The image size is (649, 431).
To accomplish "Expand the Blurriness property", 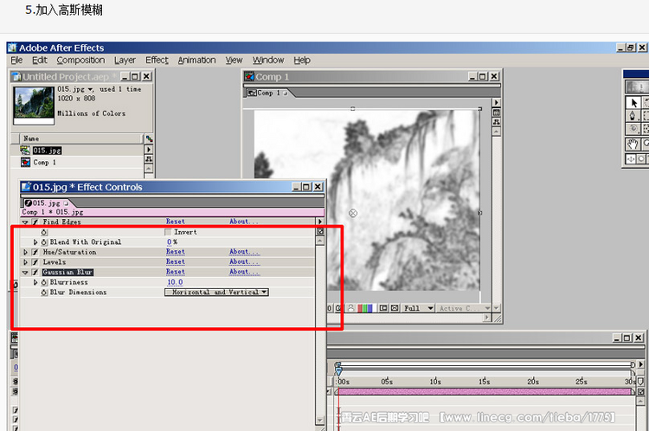I will point(35,282).
